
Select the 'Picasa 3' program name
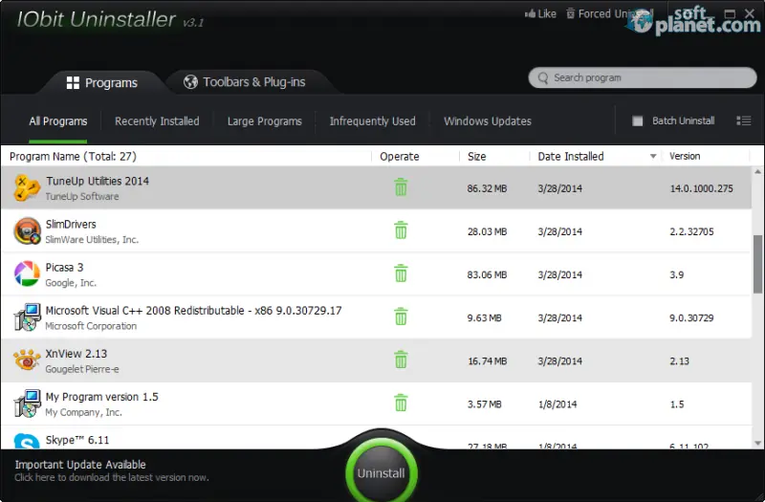[64, 268]
